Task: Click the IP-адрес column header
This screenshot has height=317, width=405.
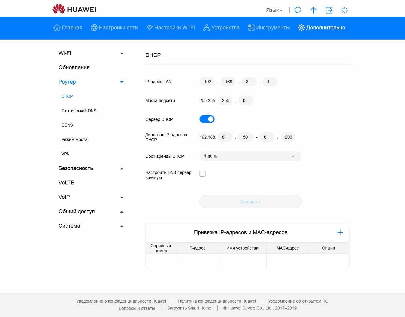Action: click(x=197, y=248)
